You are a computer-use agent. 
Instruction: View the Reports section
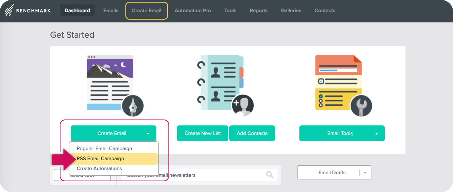point(259,10)
